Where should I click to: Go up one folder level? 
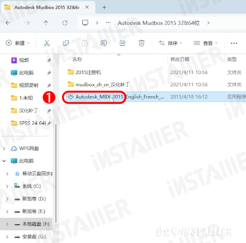click(46, 23)
